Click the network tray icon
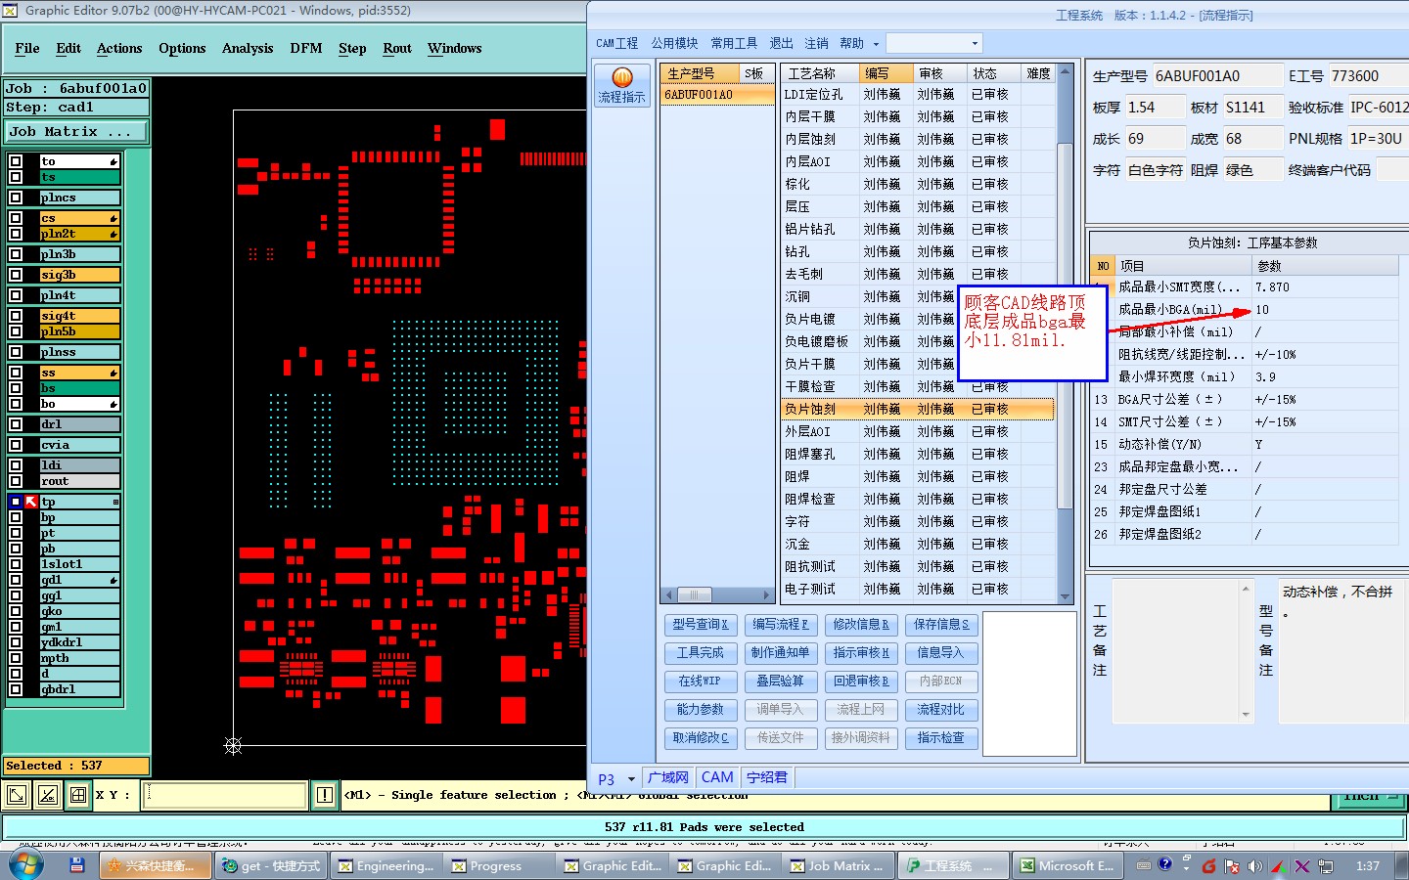1409x880 pixels. coord(1326,866)
